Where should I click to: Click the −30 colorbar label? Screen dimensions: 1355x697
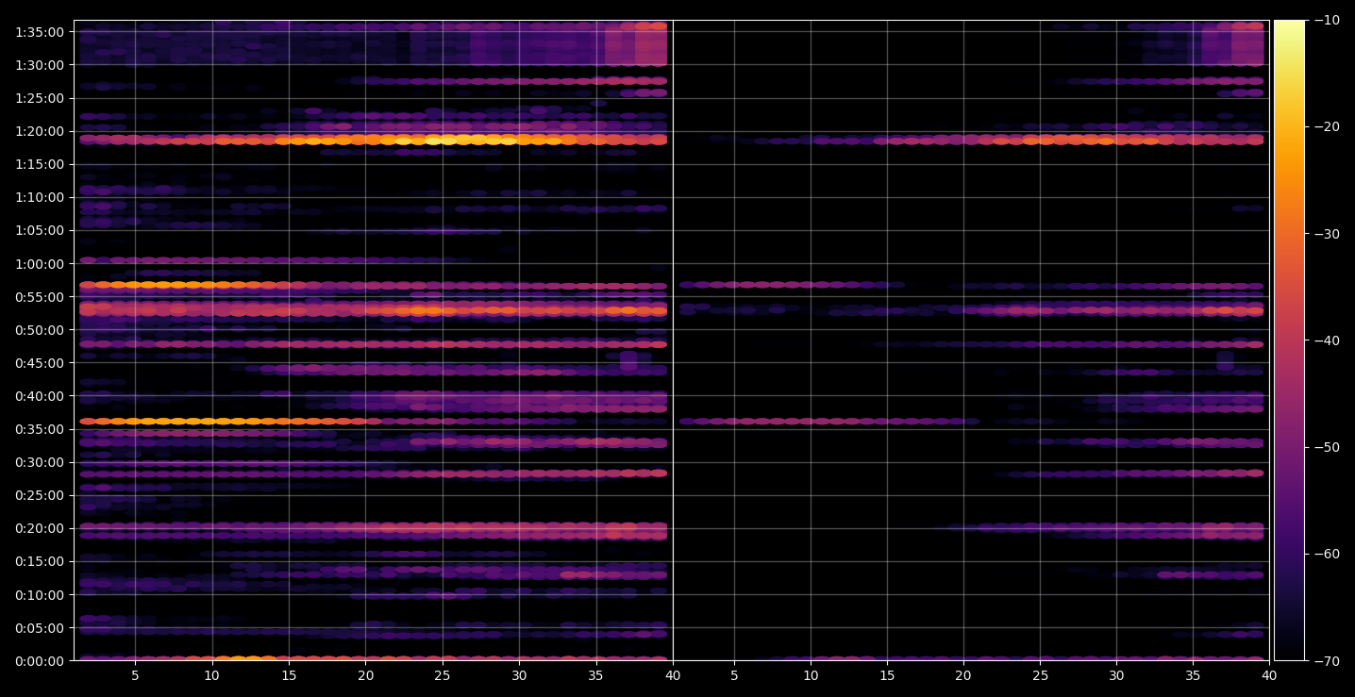point(1326,234)
